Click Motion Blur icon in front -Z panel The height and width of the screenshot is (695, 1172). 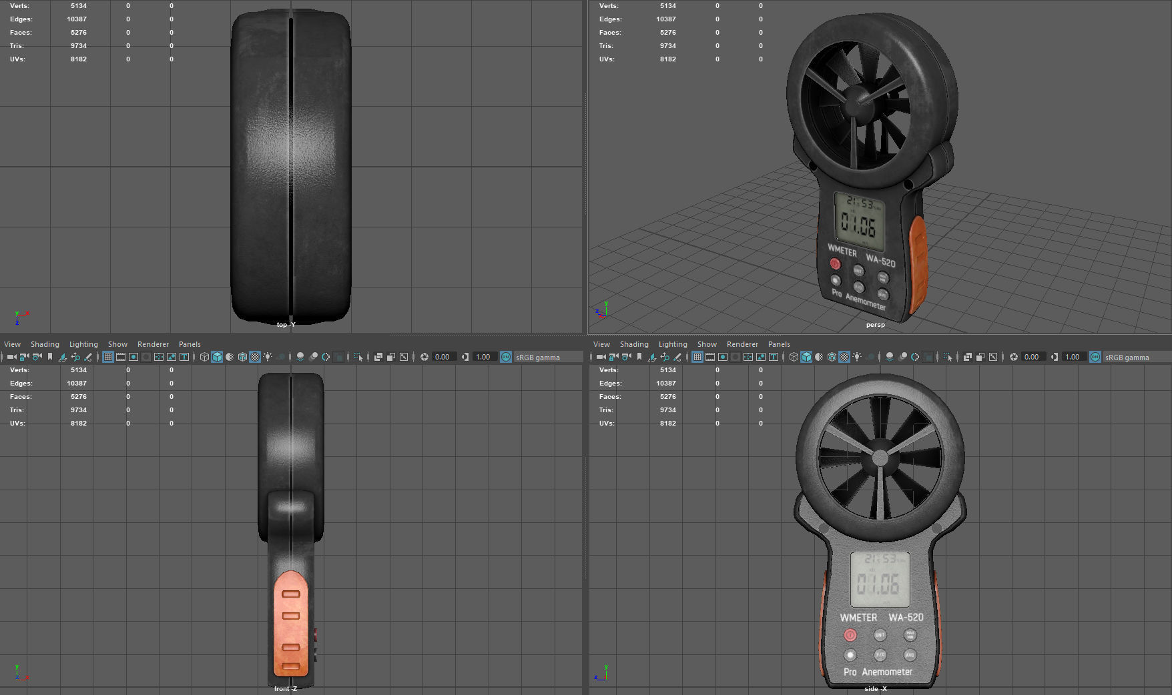tap(314, 357)
